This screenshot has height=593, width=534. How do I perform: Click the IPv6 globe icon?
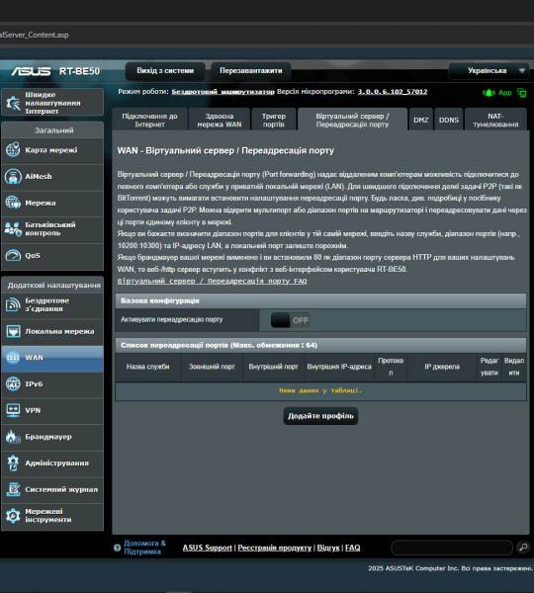[13, 383]
